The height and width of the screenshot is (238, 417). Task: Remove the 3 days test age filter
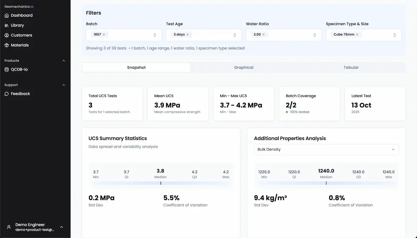187,34
